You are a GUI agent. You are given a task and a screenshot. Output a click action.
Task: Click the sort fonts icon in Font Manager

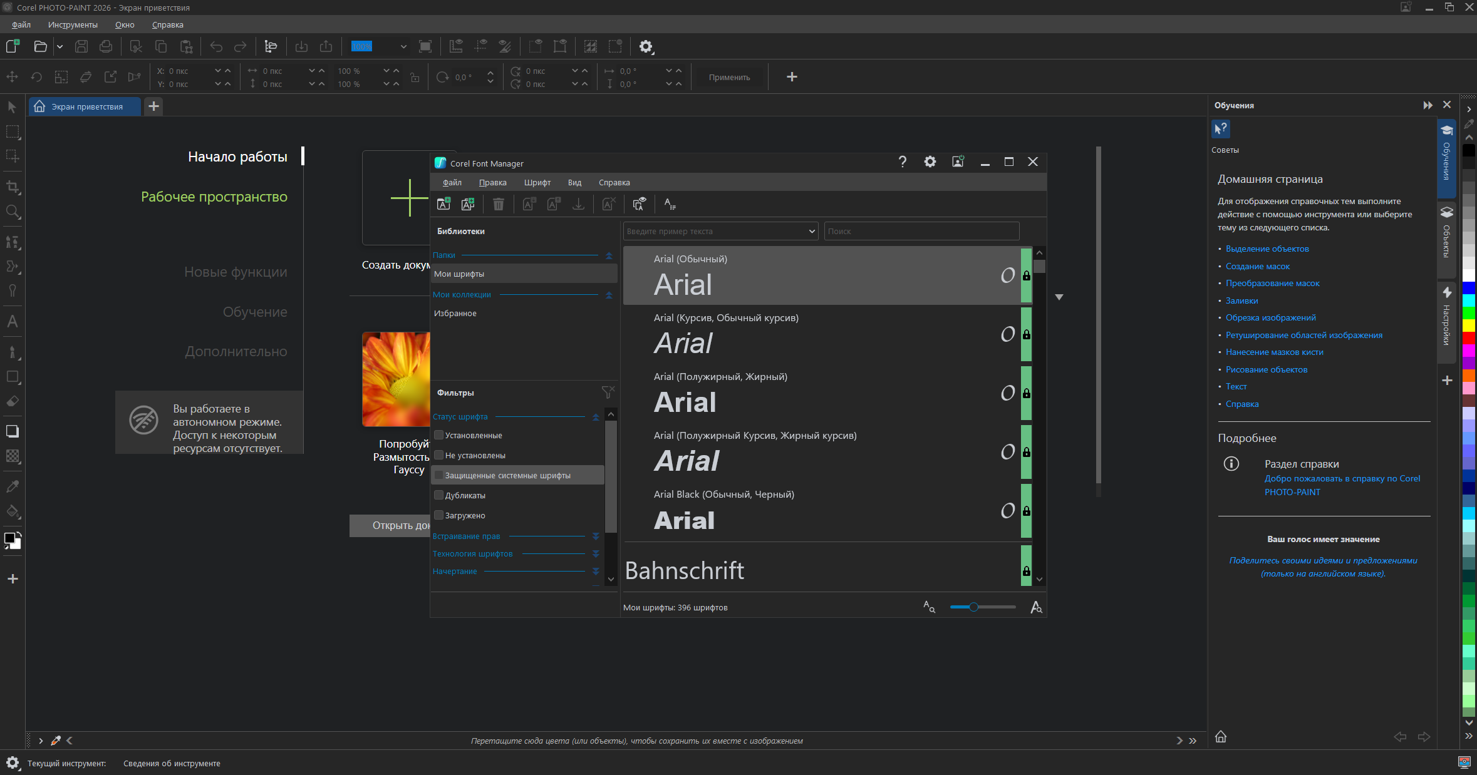click(670, 204)
